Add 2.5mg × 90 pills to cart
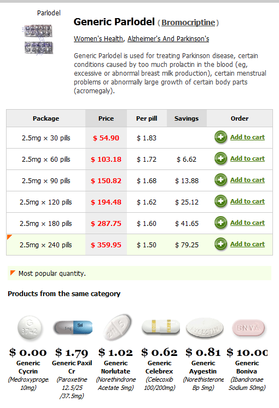The height and width of the screenshot is (408, 279). 247,180
